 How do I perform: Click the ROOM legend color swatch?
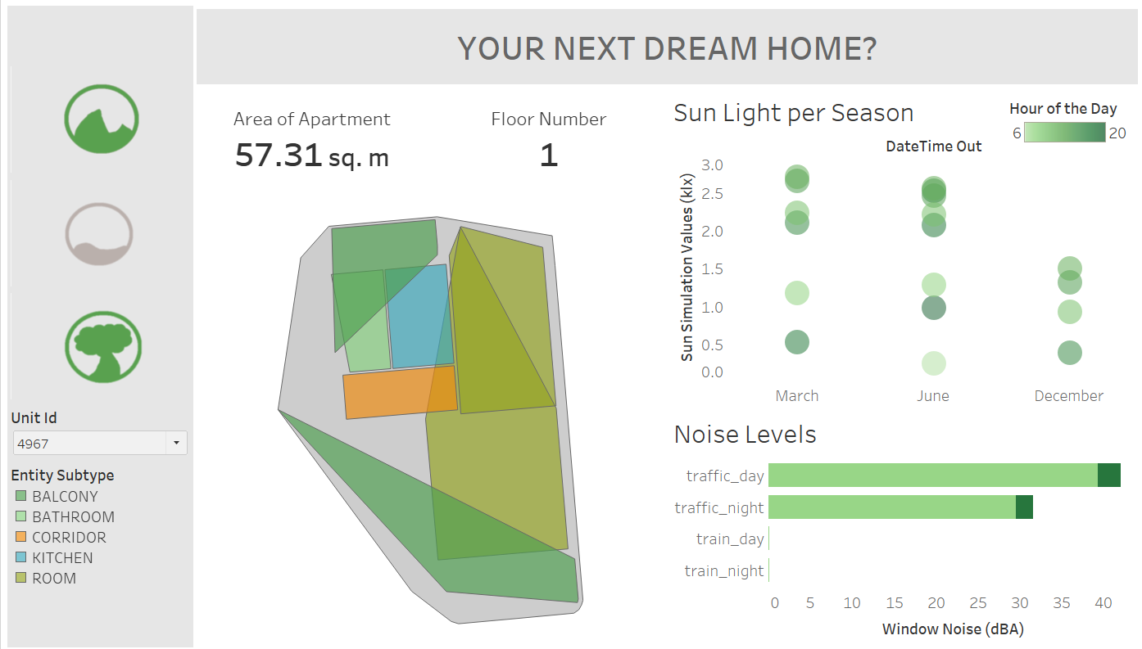pyautogui.click(x=22, y=578)
